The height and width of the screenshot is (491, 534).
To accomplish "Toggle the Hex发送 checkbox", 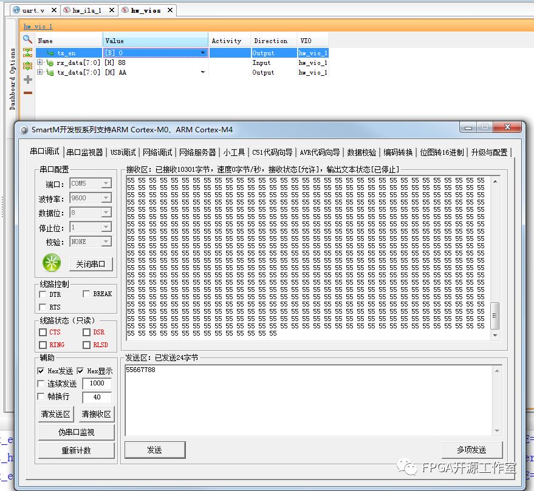I will click(41, 371).
